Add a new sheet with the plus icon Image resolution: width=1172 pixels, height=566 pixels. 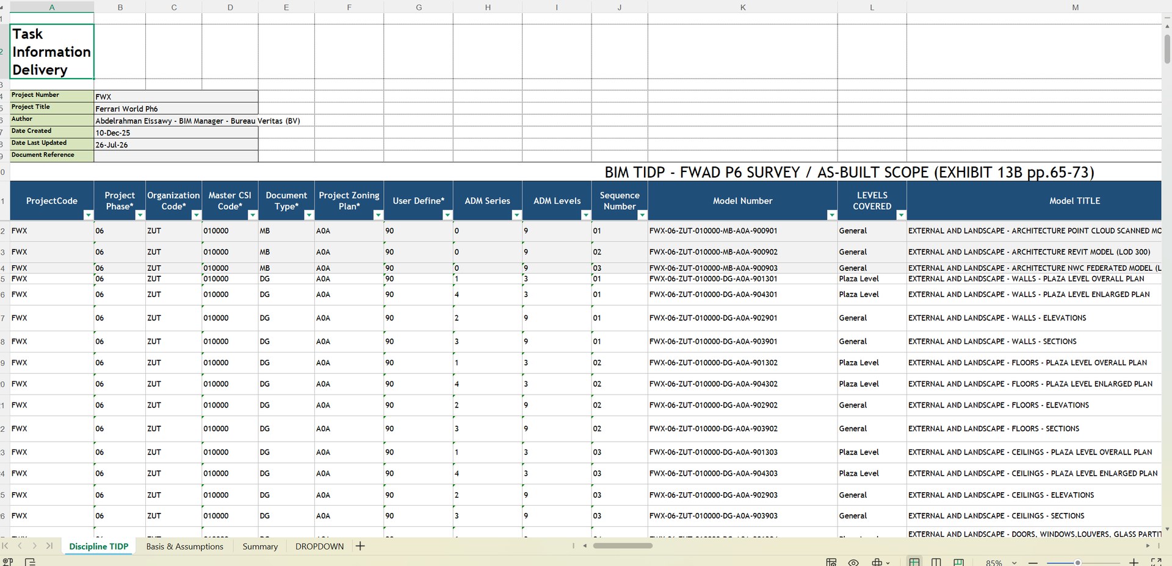(x=360, y=546)
